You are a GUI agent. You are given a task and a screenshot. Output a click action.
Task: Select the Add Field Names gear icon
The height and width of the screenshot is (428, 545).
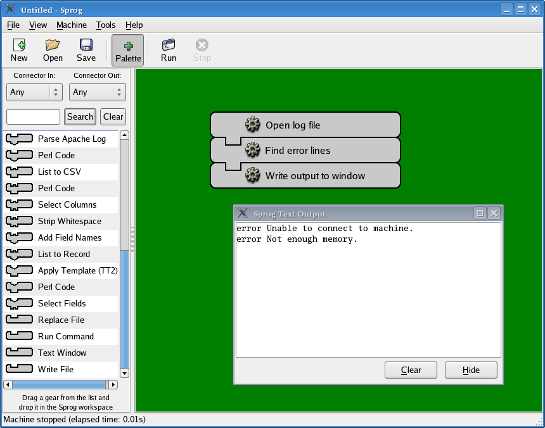click(20, 238)
